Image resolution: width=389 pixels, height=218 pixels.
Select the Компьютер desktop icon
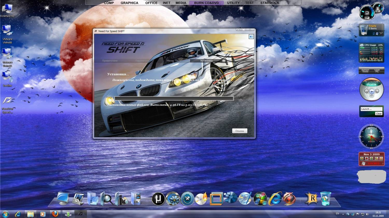tap(7, 11)
